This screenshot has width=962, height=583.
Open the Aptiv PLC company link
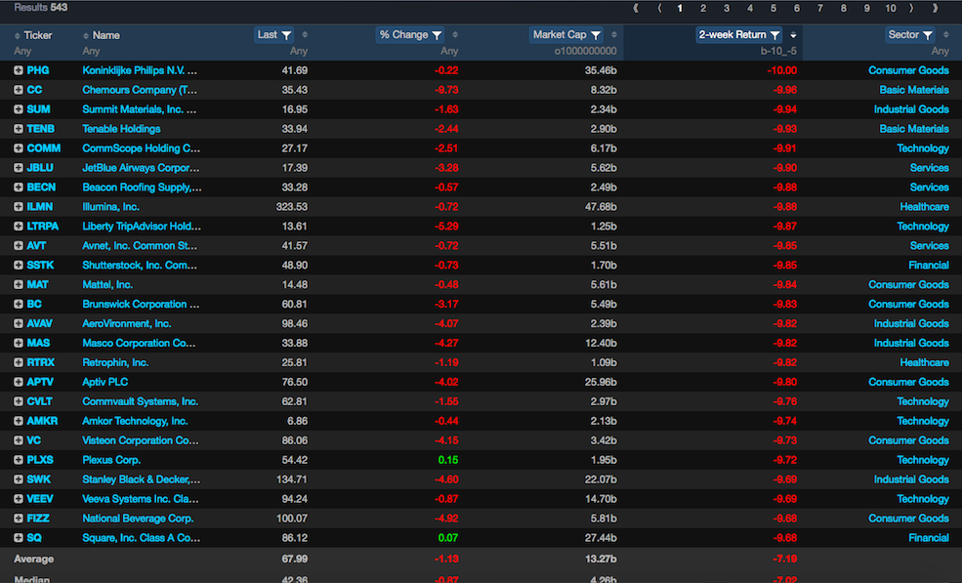[105, 383]
